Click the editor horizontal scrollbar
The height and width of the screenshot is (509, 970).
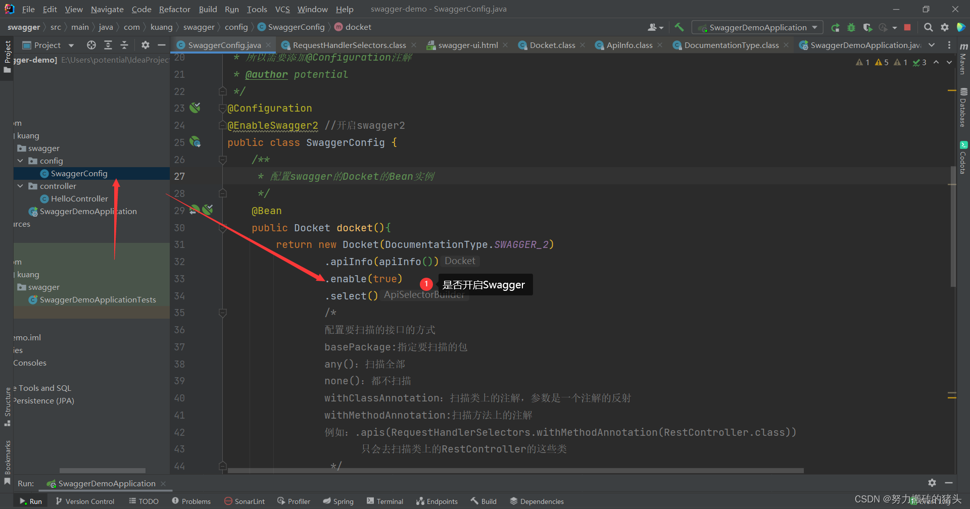[x=515, y=470]
